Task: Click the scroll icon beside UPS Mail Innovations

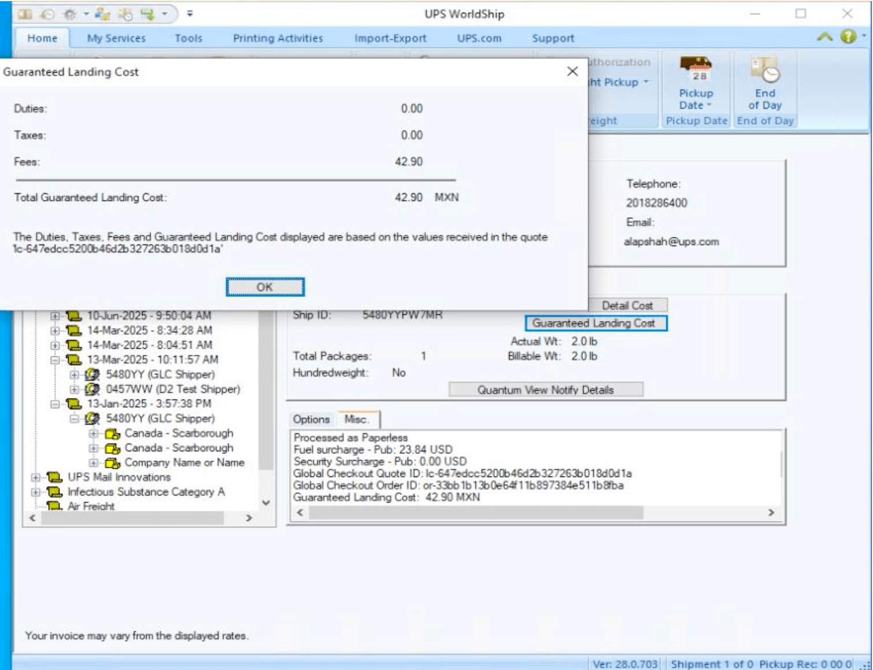Action: point(54,477)
